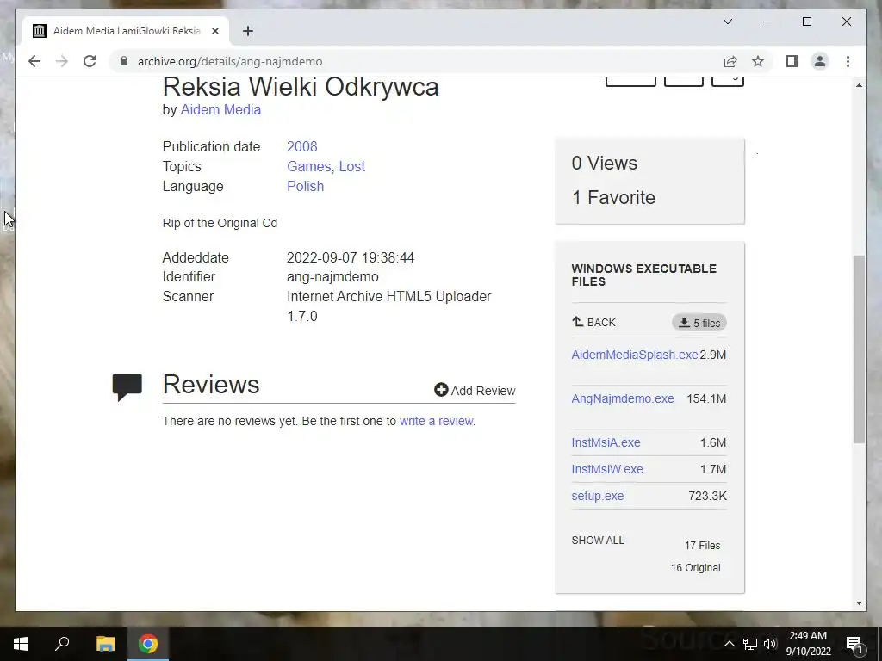Open the Aidem Media creator link
Screen dimensions: 882x661
tap(220, 109)
